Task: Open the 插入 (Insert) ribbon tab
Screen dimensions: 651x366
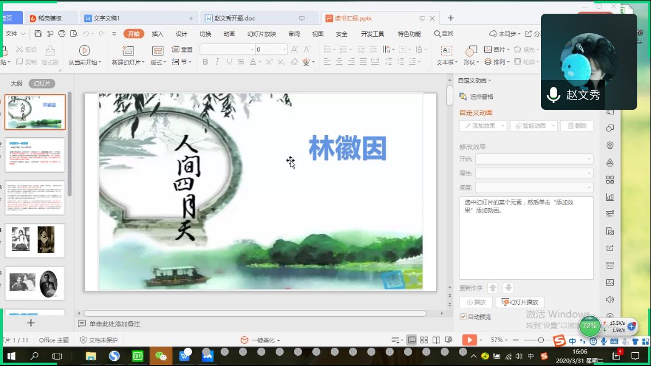Action: tap(158, 34)
